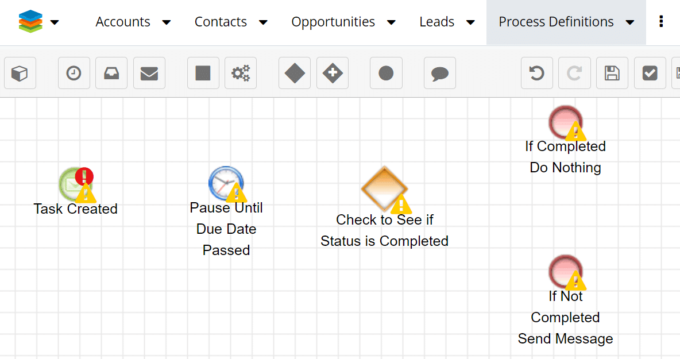Select the parallel gateway plus-diamond tool
This screenshot has height=359, width=680.
tap(332, 73)
